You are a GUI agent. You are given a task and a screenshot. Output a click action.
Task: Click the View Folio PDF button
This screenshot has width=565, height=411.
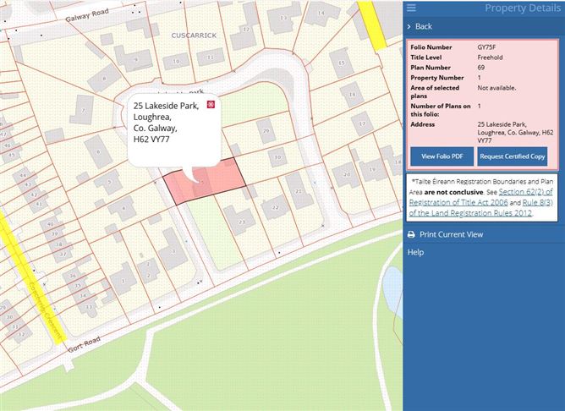(441, 156)
